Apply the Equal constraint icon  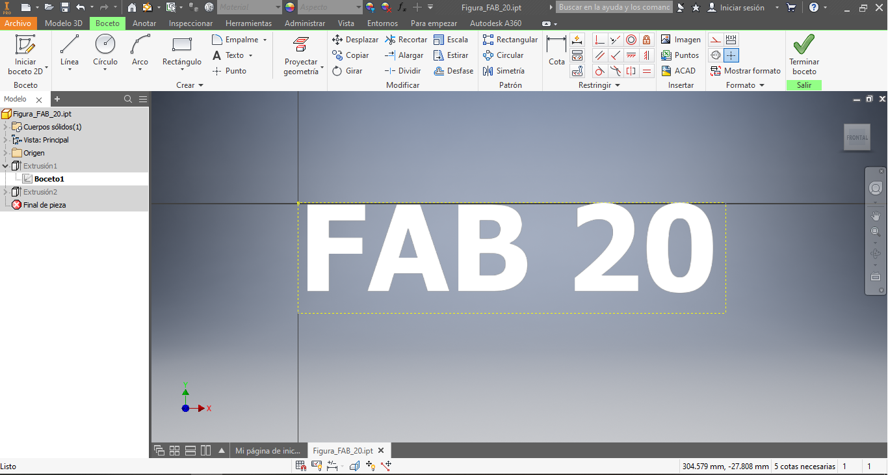(646, 71)
